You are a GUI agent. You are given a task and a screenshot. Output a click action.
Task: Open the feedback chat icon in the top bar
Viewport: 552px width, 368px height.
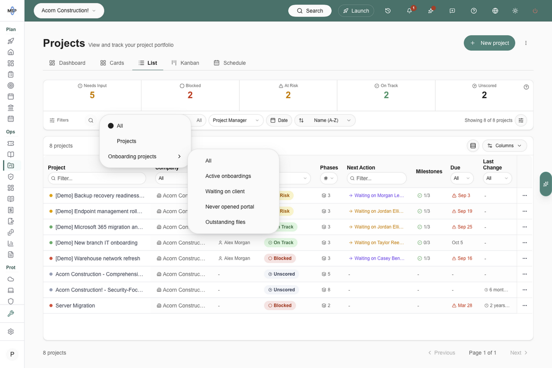click(452, 11)
